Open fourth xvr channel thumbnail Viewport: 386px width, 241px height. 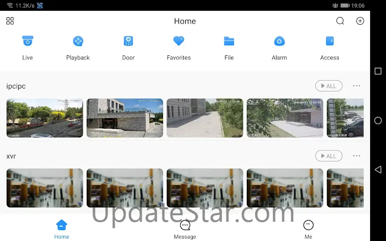[x=285, y=188]
